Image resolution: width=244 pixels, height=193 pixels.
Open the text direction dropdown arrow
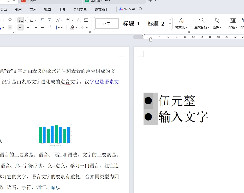(72, 20)
